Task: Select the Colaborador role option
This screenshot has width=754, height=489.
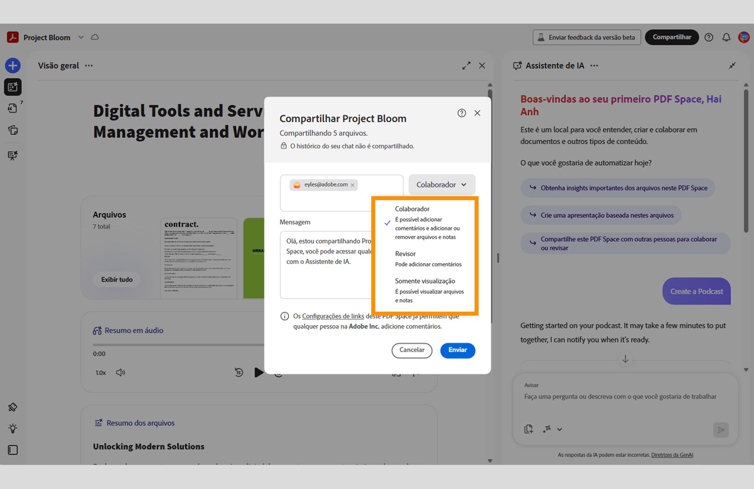Action: pos(425,223)
